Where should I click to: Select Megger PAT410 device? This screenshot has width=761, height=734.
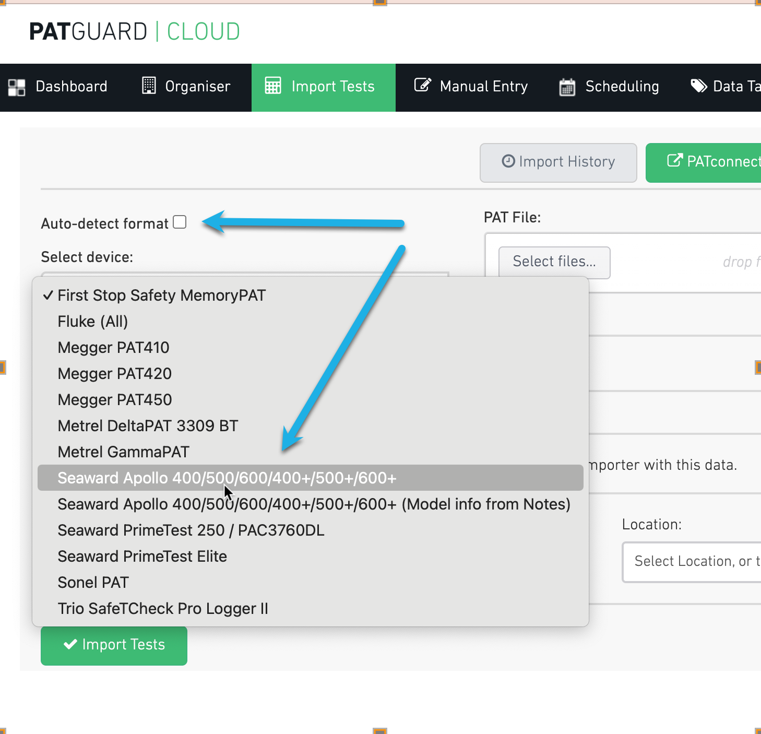[311, 348]
